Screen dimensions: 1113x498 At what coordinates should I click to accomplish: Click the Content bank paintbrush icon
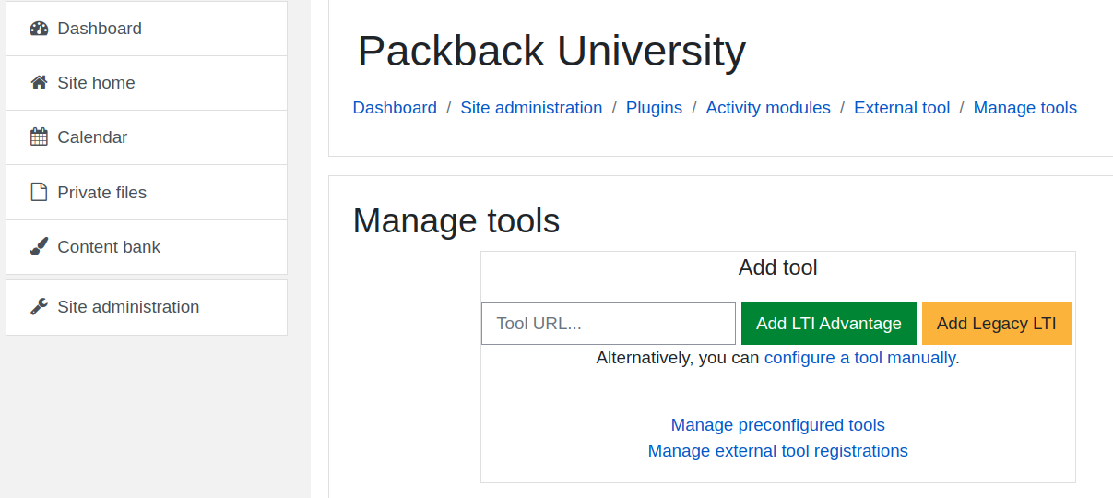39,247
